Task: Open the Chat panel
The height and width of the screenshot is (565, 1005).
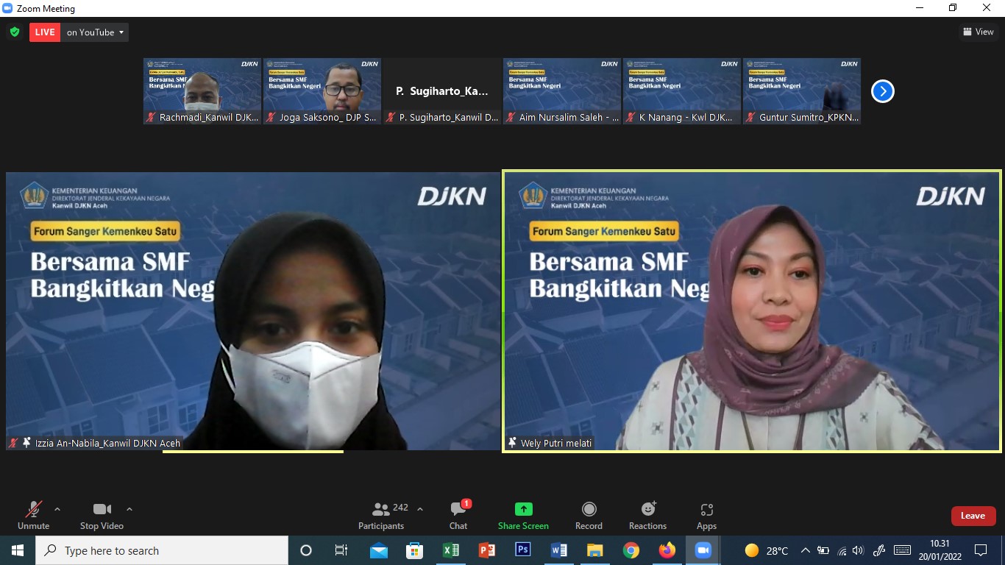Action: [458, 515]
